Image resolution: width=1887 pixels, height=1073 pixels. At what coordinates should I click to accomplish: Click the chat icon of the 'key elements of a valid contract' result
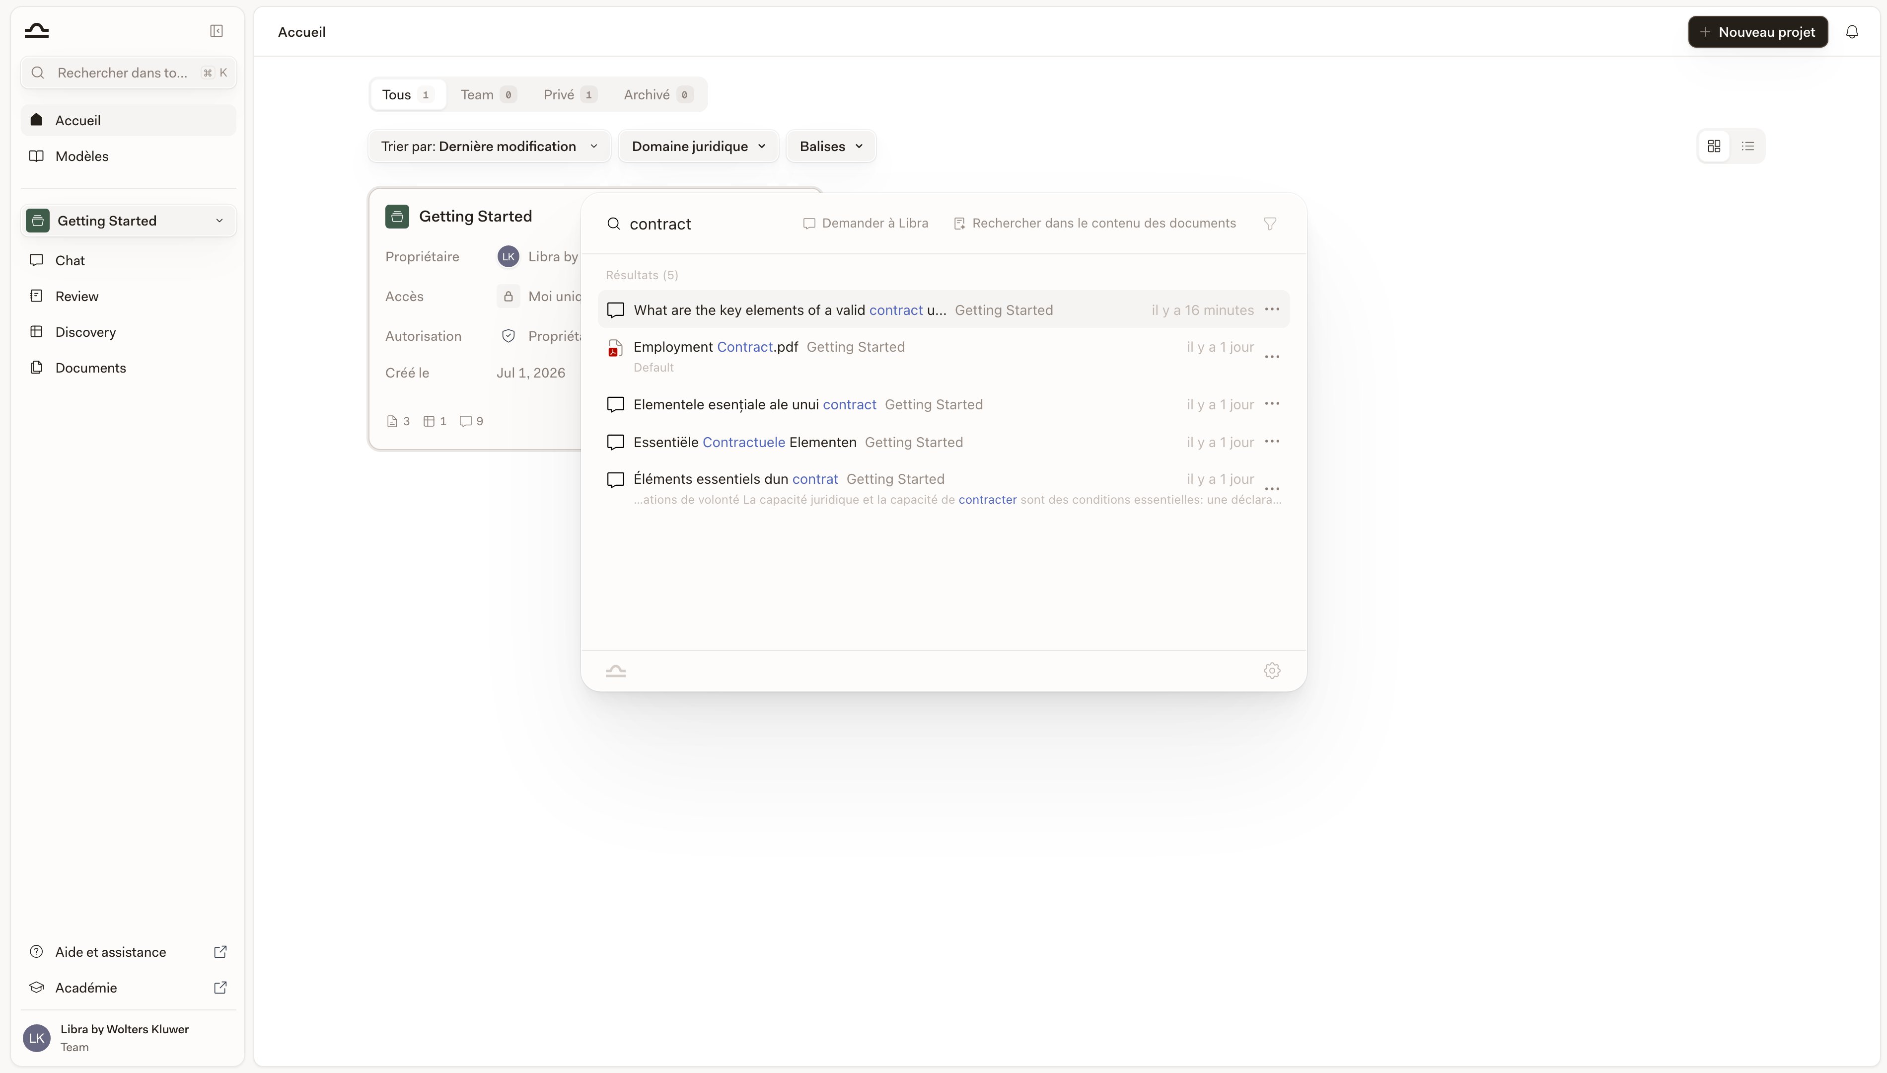tap(615, 310)
